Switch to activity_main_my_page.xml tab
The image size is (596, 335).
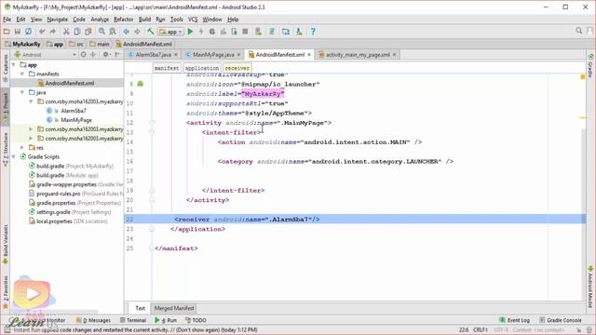pyautogui.click(x=358, y=55)
